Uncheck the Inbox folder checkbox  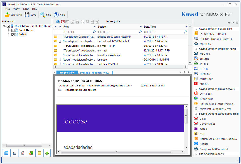tap(13, 35)
